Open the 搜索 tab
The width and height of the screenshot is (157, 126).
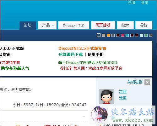tap(125, 25)
